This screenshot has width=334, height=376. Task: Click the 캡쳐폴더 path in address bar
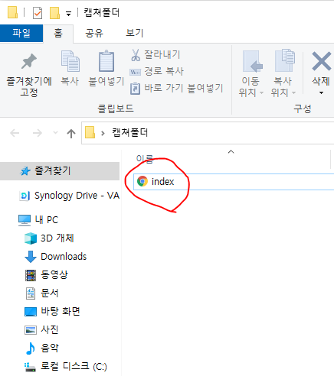click(130, 133)
